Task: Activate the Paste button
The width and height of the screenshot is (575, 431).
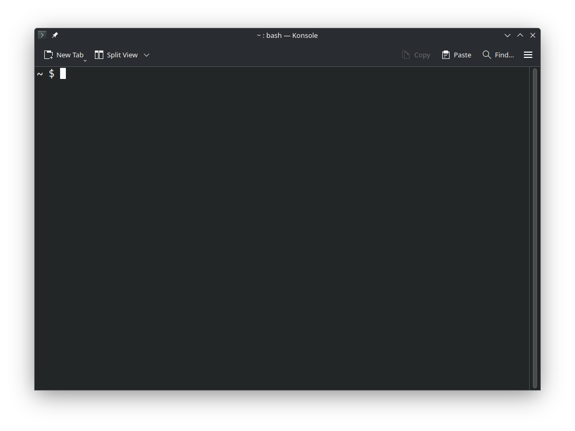Action: coord(456,54)
